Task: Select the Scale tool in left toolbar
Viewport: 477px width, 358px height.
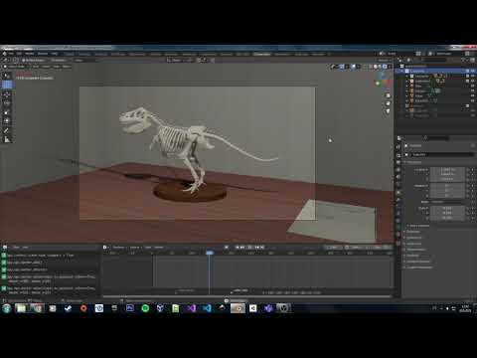Action: (7, 112)
